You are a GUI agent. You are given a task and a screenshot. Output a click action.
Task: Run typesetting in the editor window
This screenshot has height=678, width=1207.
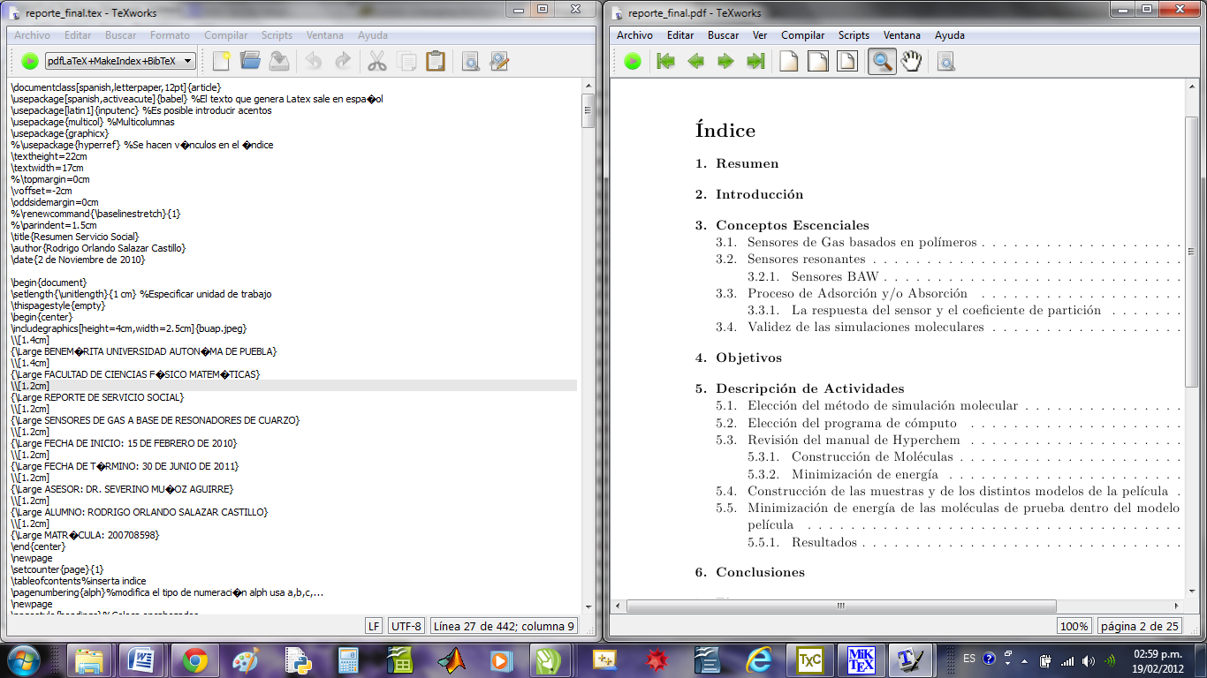[30, 61]
